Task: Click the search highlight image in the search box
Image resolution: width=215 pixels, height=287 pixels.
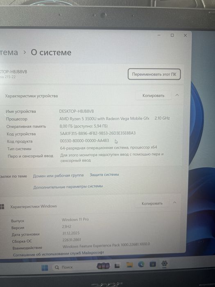Action: click(x=104, y=266)
